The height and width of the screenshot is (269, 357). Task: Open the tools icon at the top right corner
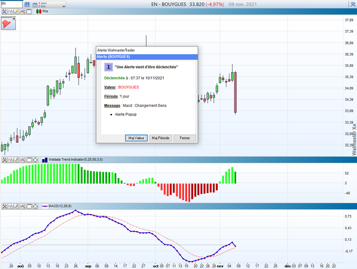click(x=353, y=4)
